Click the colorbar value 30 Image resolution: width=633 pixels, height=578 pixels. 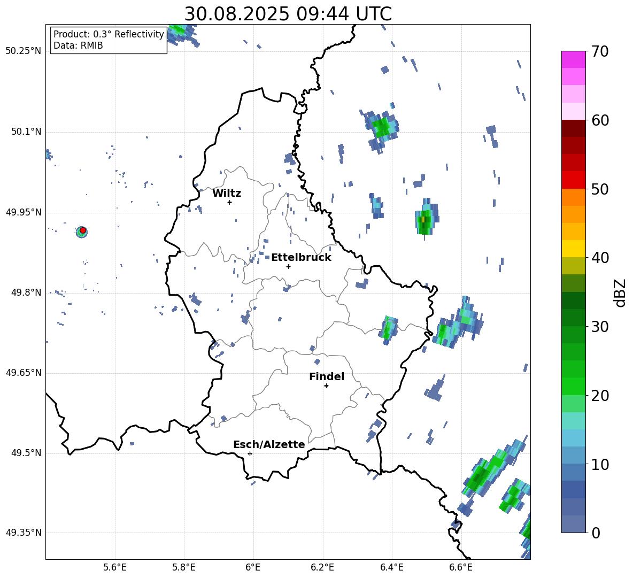pos(600,327)
